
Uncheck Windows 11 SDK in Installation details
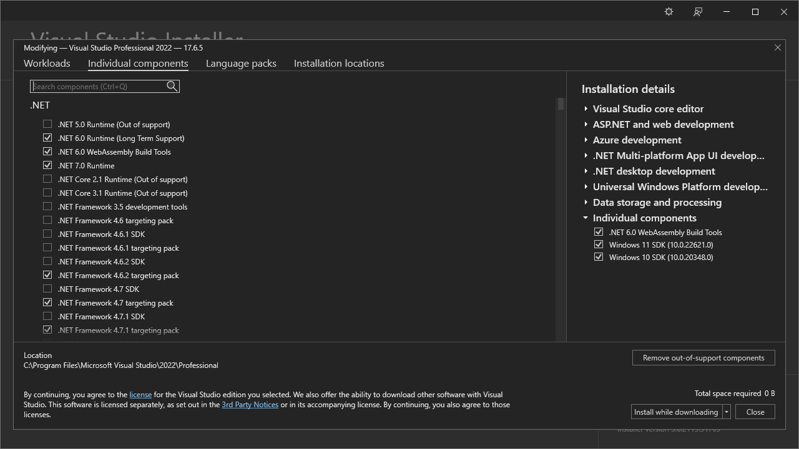(599, 244)
